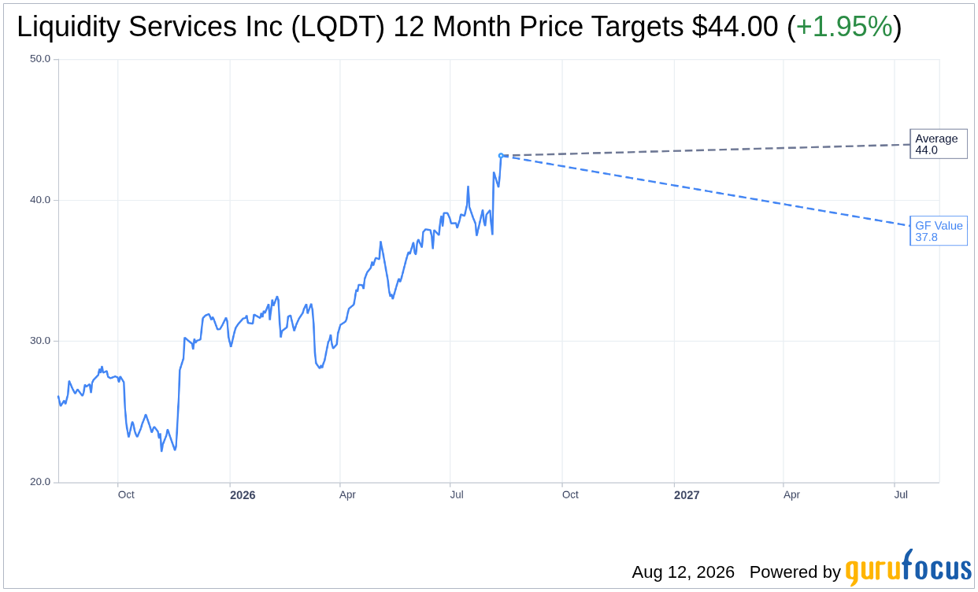This screenshot has height=592, width=978.
Task: Click the first Oct x-axis label
Action: pos(126,494)
